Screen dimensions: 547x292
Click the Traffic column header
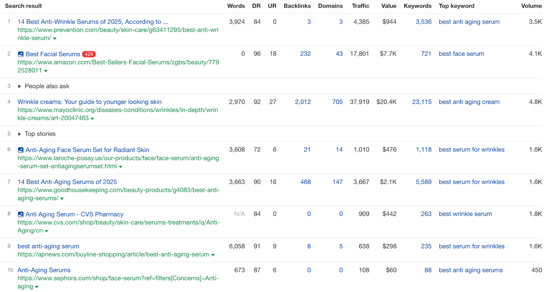click(x=360, y=6)
